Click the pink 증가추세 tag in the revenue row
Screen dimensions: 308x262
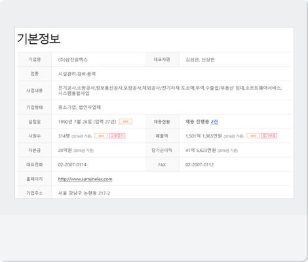click(x=269, y=136)
